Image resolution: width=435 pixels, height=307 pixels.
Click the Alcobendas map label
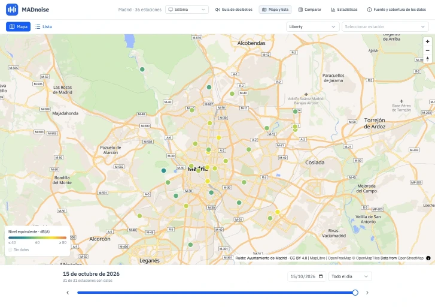coord(251,43)
